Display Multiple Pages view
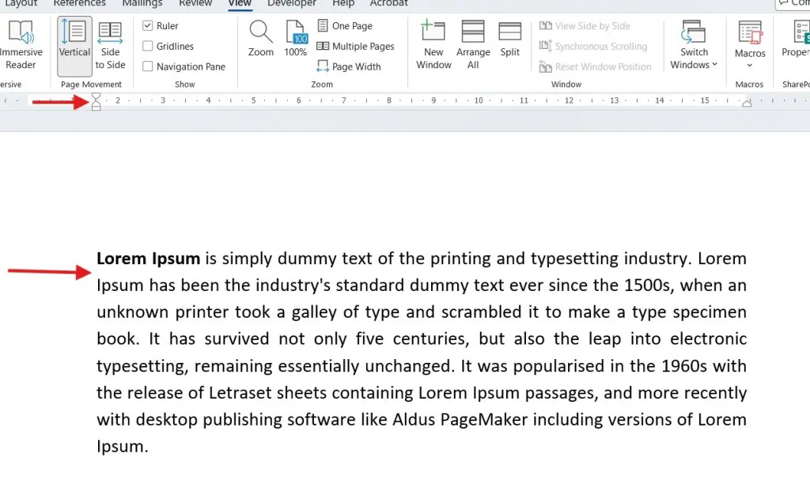 pos(356,46)
